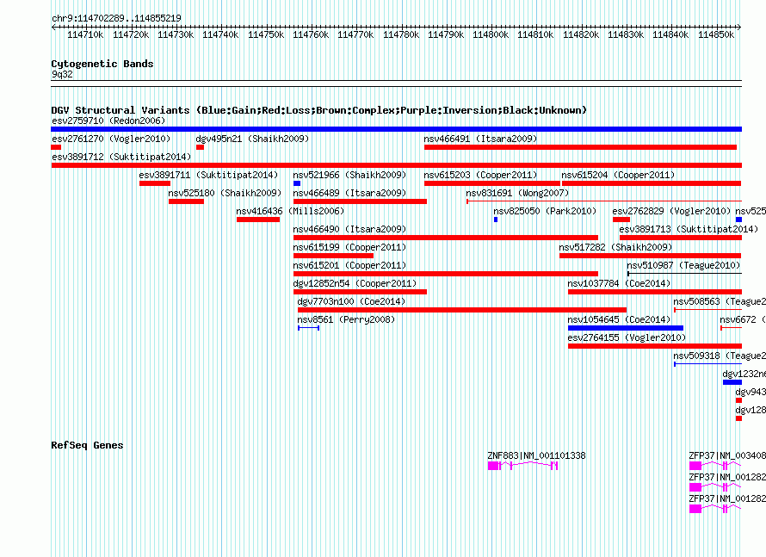Click the 114760k ruler tick label
This screenshot has height=557, width=766.
tap(312, 34)
